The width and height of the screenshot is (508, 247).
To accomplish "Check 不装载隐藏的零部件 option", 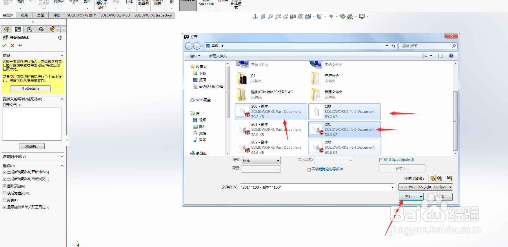I will [x=309, y=169].
